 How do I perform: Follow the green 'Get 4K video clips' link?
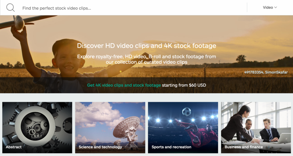pyautogui.click(x=124, y=85)
